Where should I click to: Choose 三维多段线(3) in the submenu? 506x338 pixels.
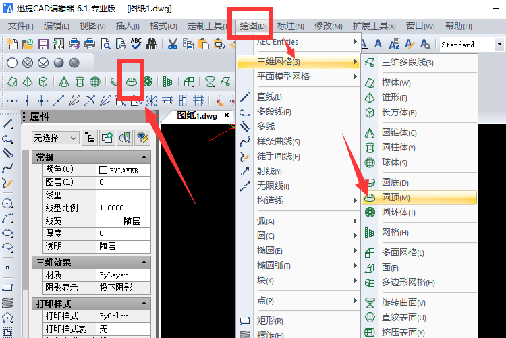coord(419,63)
